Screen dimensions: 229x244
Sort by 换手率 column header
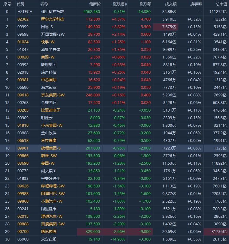[196, 4]
